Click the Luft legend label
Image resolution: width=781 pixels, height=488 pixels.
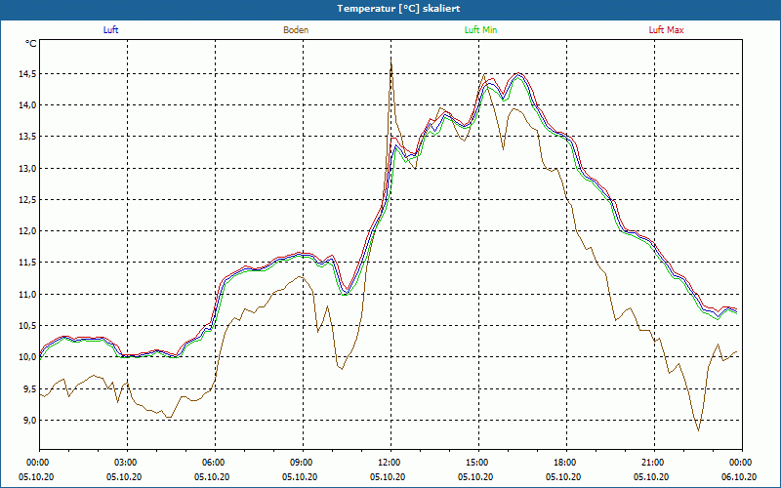(x=110, y=30)
